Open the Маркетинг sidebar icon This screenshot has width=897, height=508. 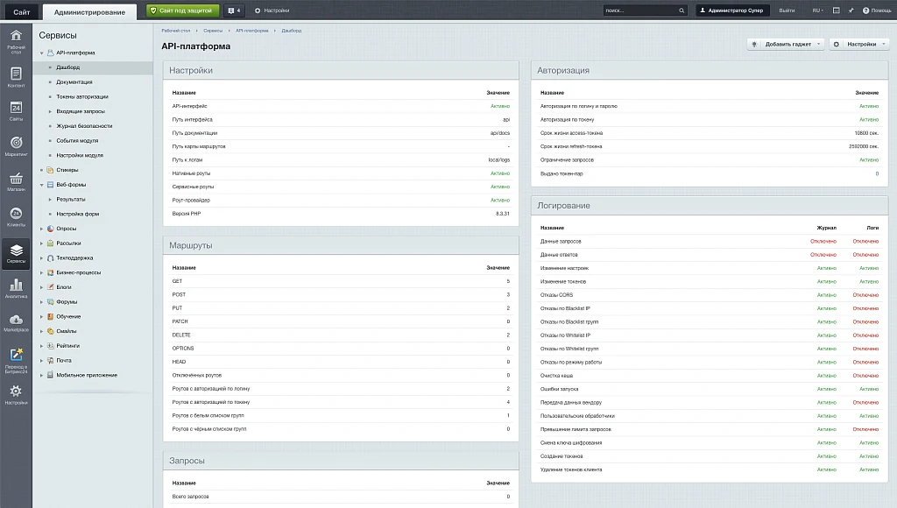click(16, 146)
